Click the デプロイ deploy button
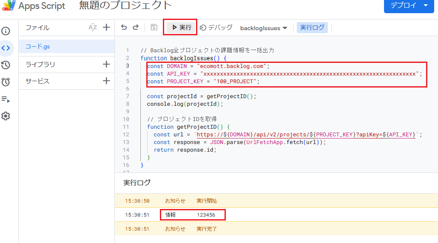Image resolution: width=438 pixels, height=243 pixels. click(409, 6)
